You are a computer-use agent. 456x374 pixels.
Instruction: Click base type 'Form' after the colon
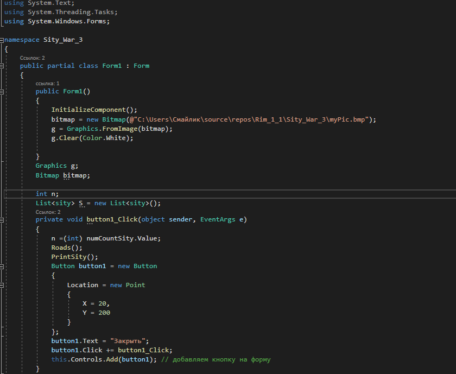(x=141, y=66)
